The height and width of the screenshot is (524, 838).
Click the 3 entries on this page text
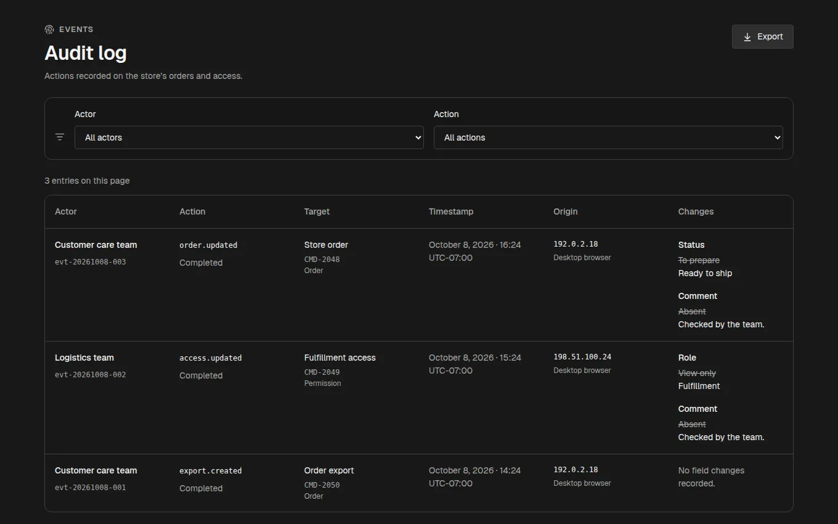coord(87,181)
